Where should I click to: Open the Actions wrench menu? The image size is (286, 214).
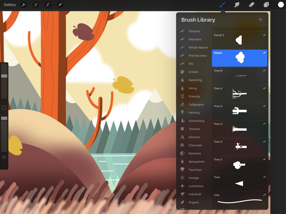coord(24,5)
